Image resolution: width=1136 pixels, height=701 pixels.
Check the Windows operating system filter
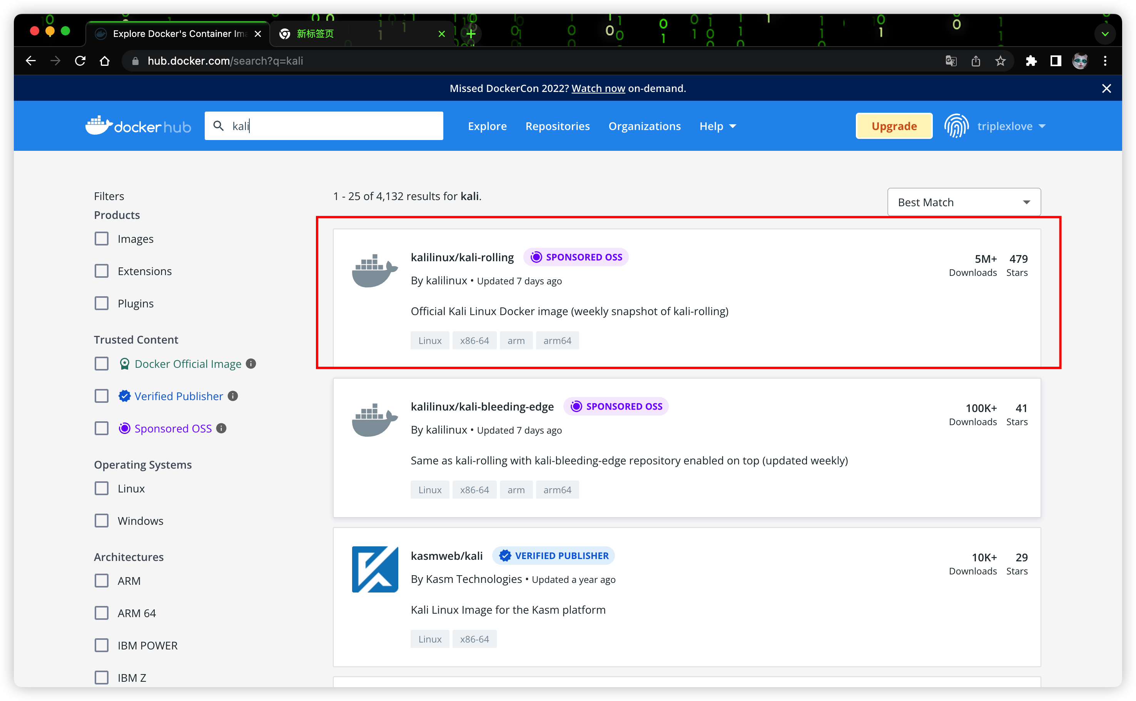point(102,521)
